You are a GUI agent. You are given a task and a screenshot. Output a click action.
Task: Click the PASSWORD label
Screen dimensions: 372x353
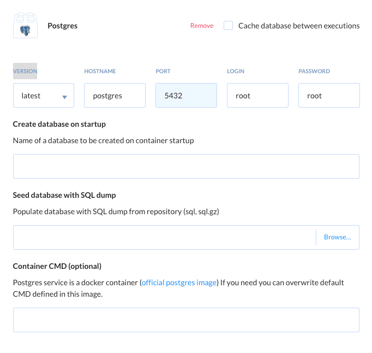[x=314, y=71]
